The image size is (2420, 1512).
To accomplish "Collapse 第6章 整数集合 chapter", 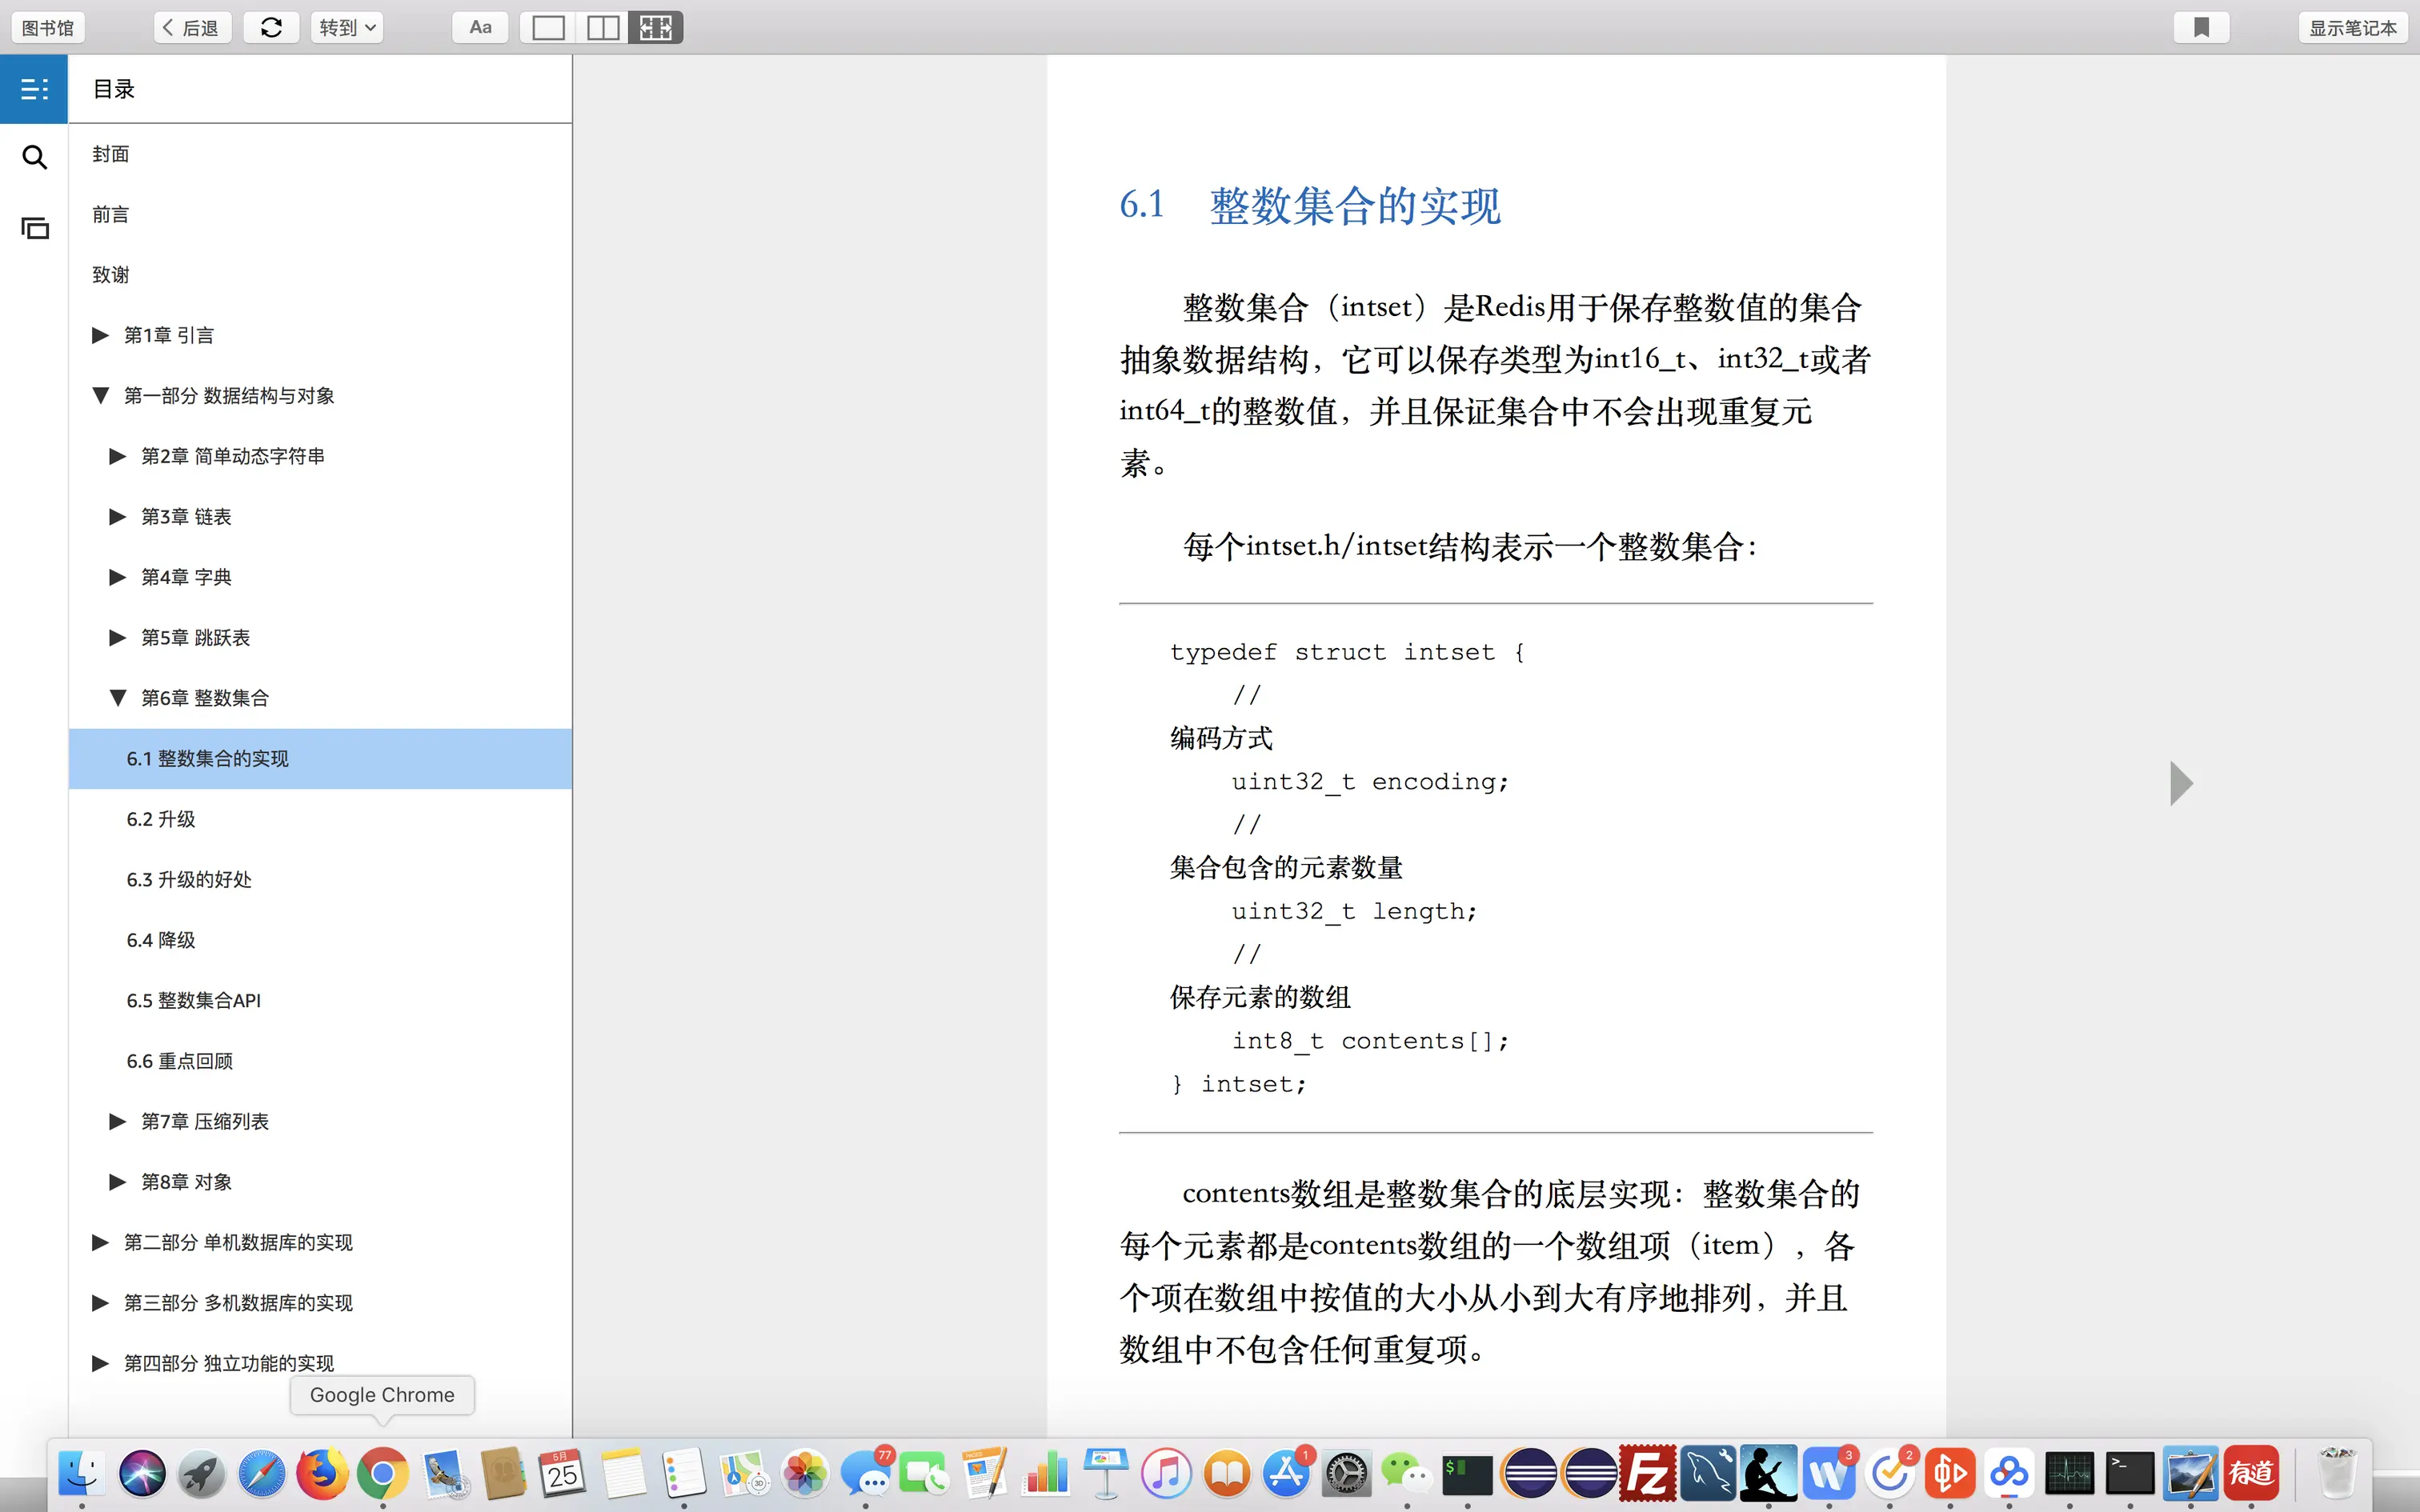I will (118, 698).
